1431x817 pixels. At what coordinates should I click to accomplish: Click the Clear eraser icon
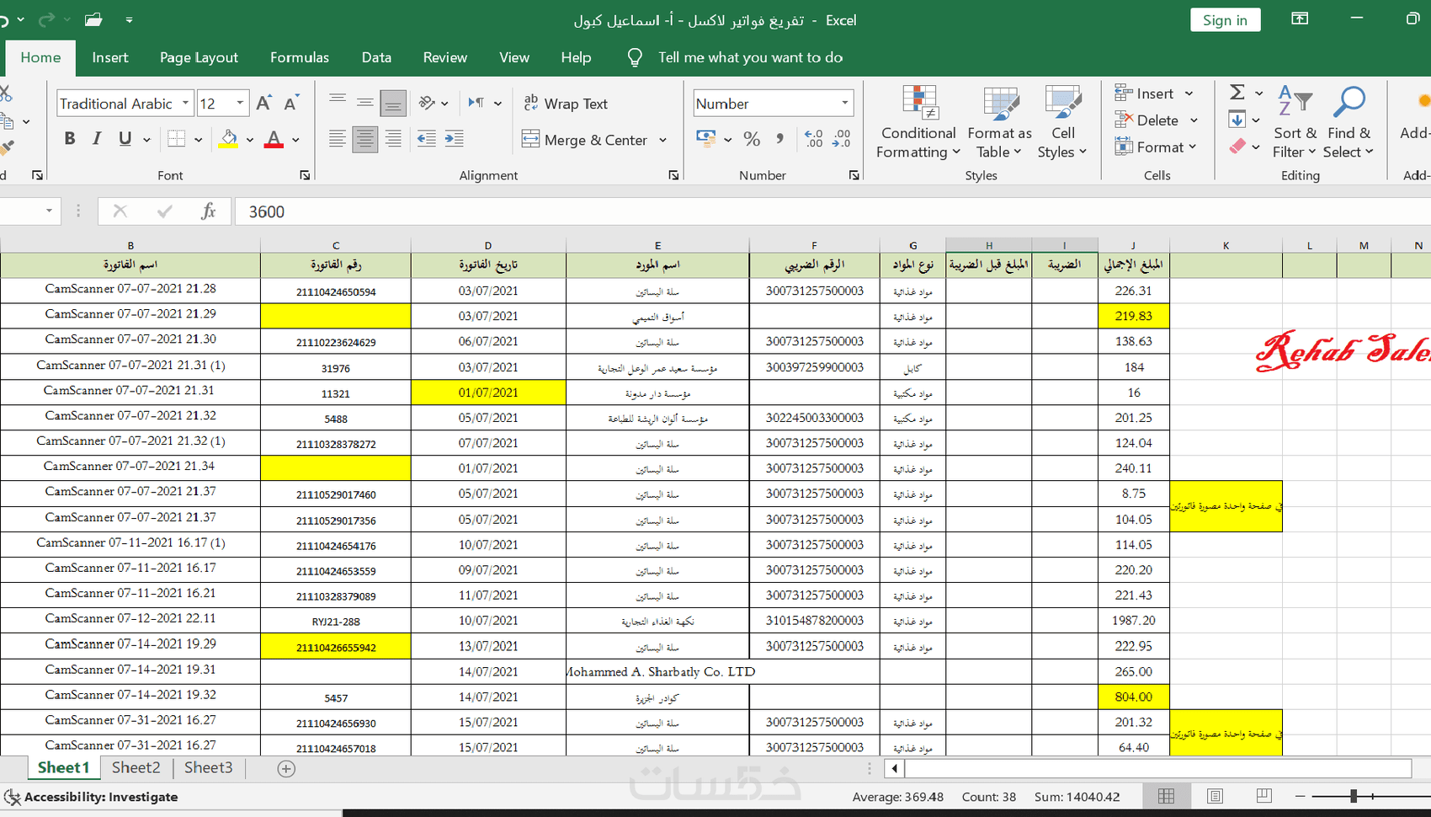click(x=1237, y=147)
